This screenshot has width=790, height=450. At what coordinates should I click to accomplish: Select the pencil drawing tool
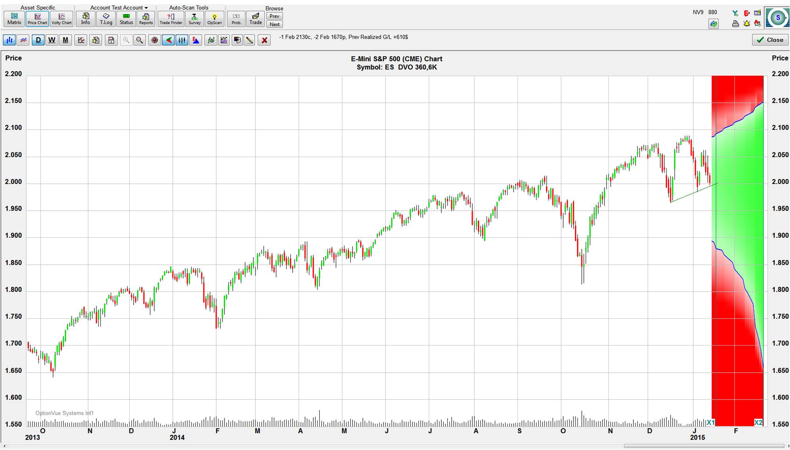point(249,40)
